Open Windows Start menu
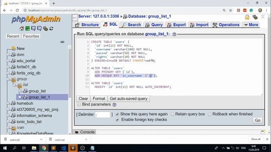The image size is (271, 152). (x=5, y=148)
